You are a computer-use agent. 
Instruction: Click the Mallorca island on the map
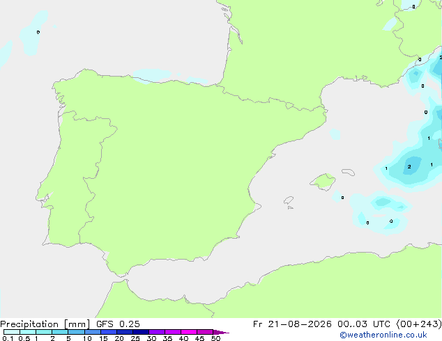pyautogui.click(x=323, y=182)
